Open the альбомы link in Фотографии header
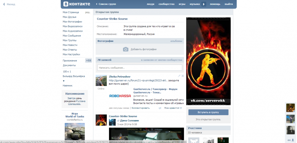 pyautogui.click(x=176, y=41)
